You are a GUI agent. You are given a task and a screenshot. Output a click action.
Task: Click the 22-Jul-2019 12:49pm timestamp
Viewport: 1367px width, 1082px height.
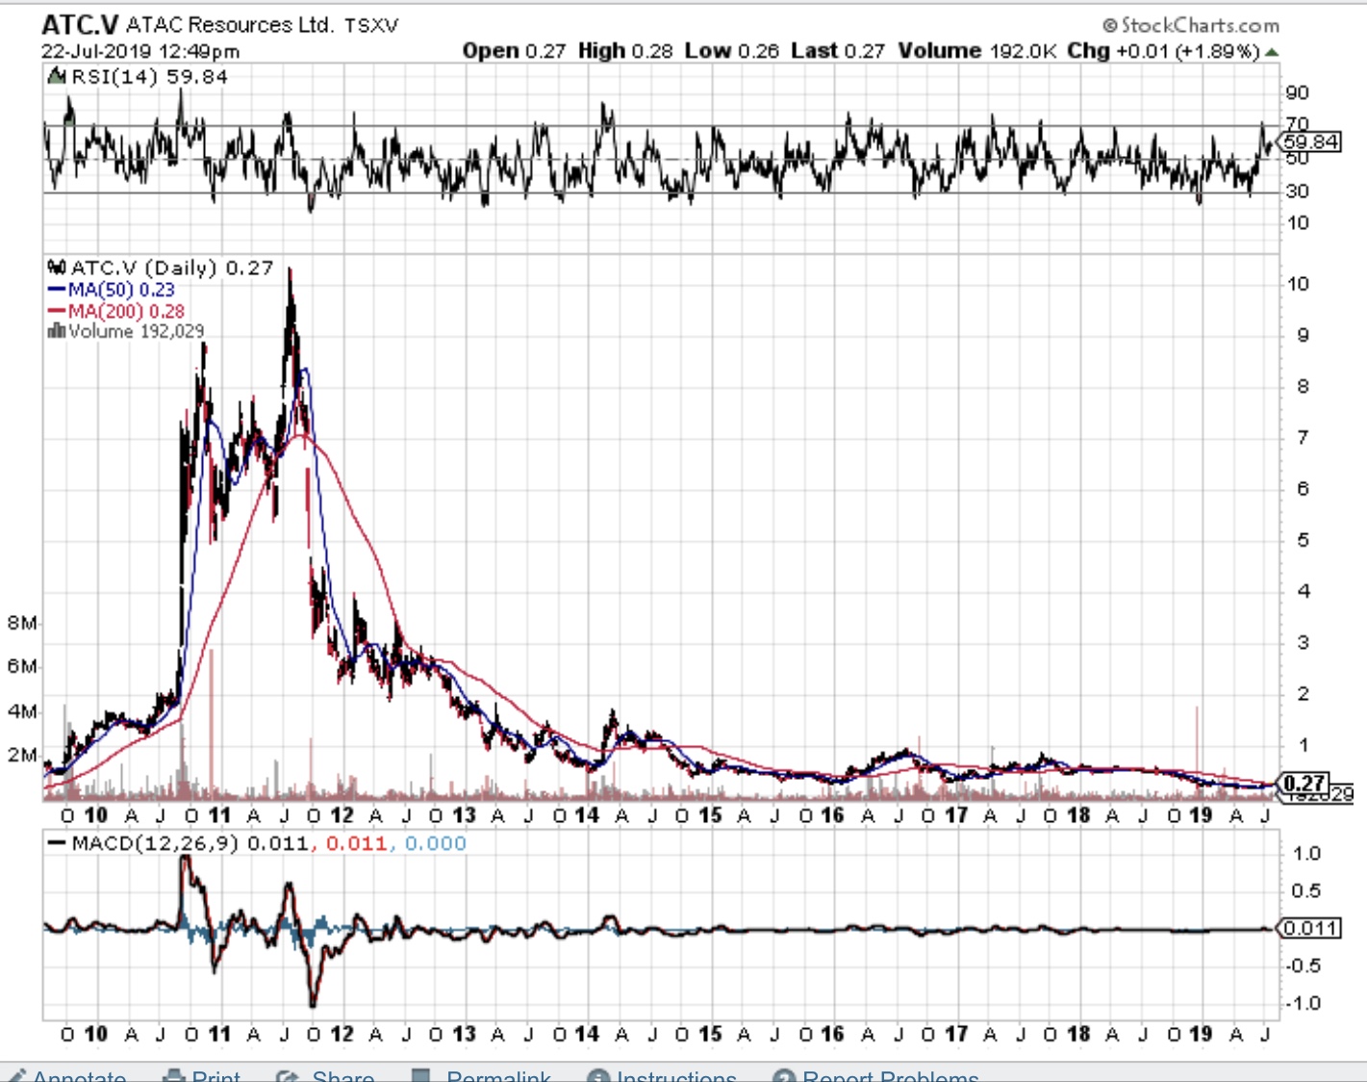click(140, 51)
